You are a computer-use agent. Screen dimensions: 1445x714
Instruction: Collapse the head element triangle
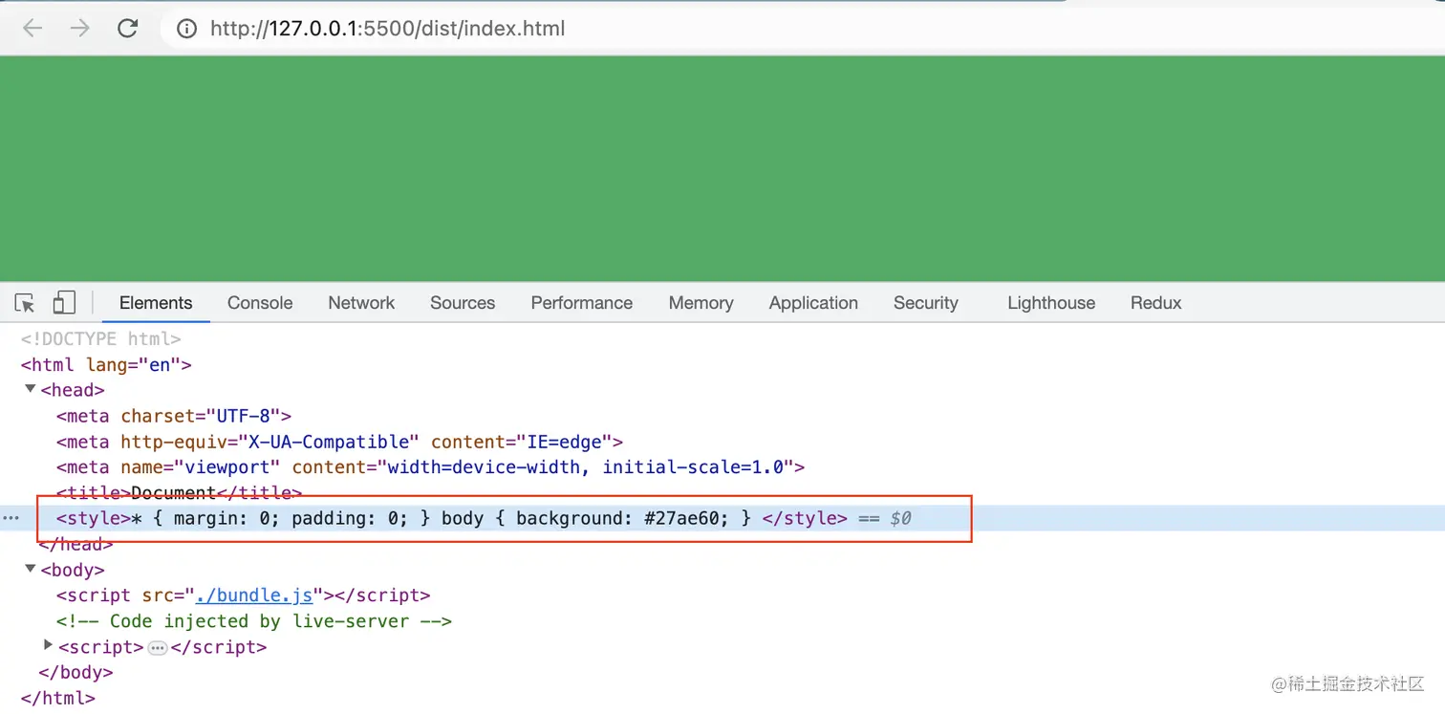click(x=31, y=389)
